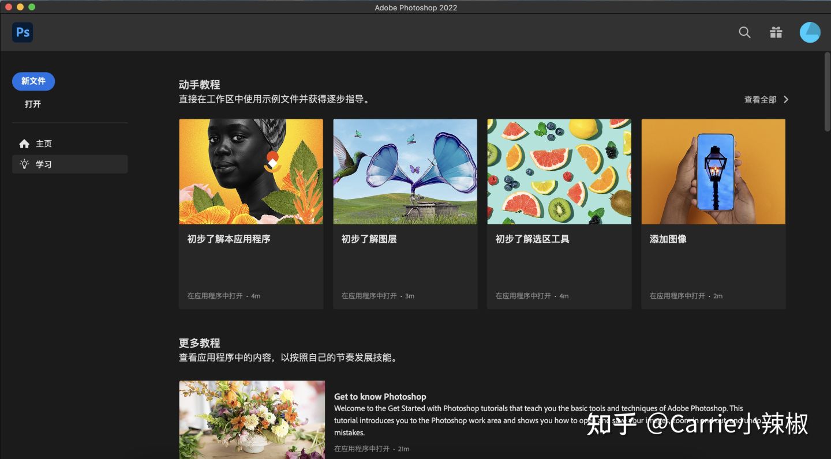The width and height of the screenshot is (831, 459).
Task: Click the chevron arrow next to 查看全部
Action: click(785, 100)
